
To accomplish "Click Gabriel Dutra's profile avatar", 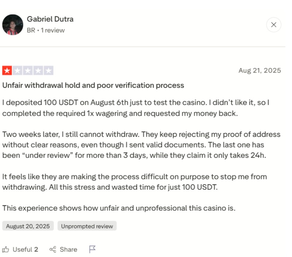I will [x=13, y=25].
